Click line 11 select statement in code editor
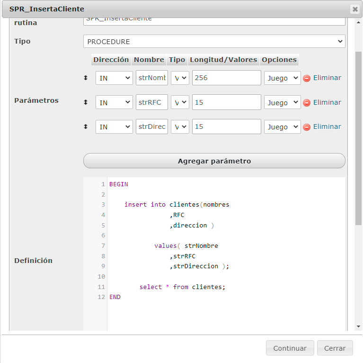Image resolution: width=363 pixels, height=363 pixels. pos(182,287)
